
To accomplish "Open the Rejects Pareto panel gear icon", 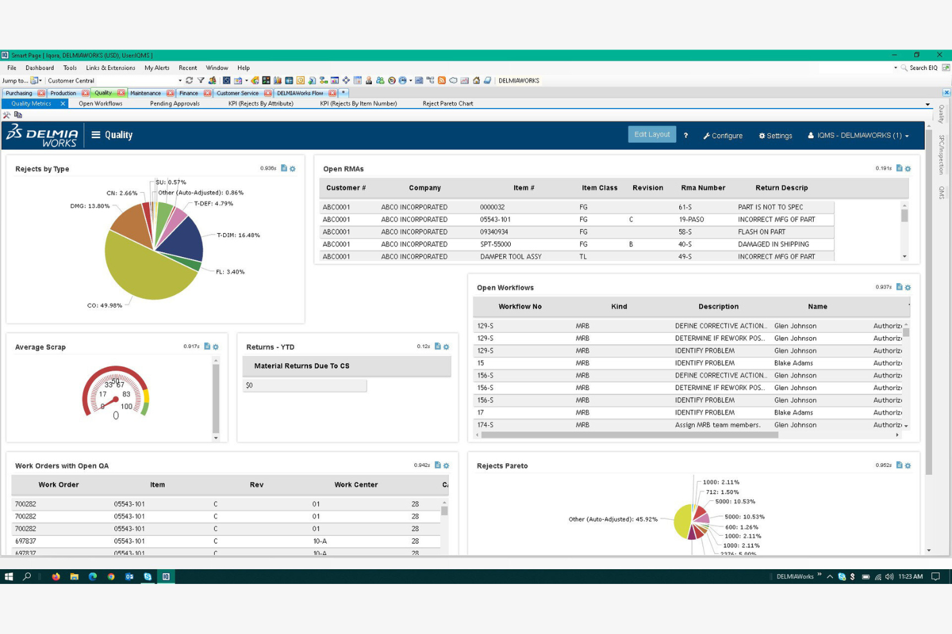I will 908,465.
